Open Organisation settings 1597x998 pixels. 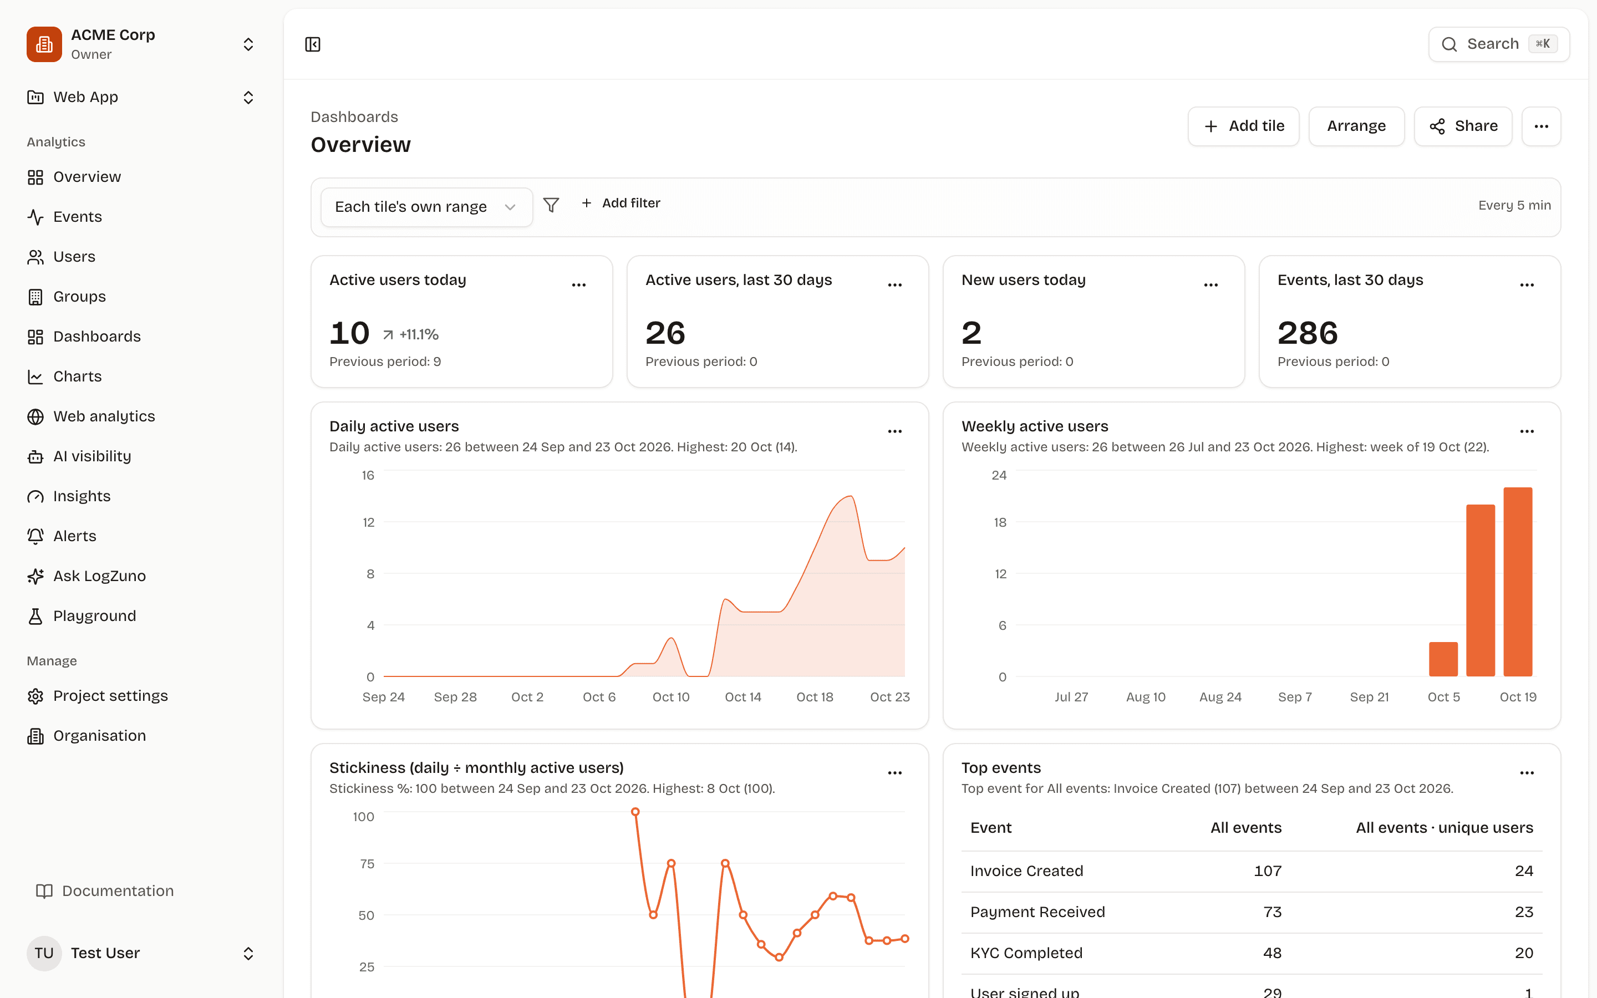click(x=87, y=736)
